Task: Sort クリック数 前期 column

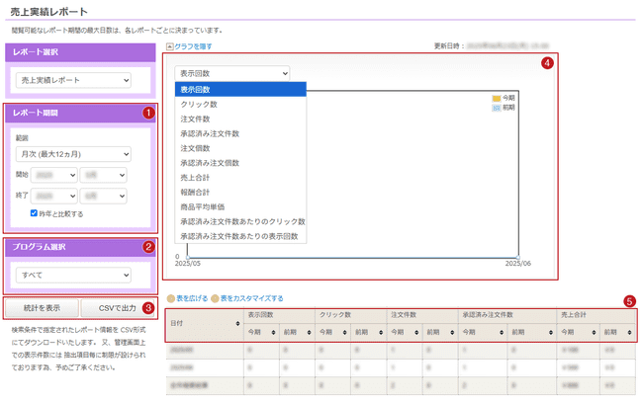Action: [381, 333]
